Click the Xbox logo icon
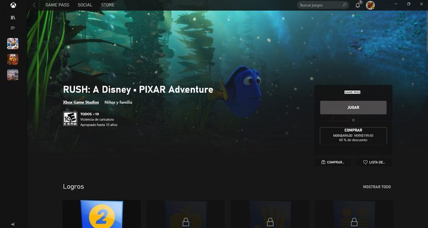This screenshot has height=228, width=428. click(x=13, y=5)
